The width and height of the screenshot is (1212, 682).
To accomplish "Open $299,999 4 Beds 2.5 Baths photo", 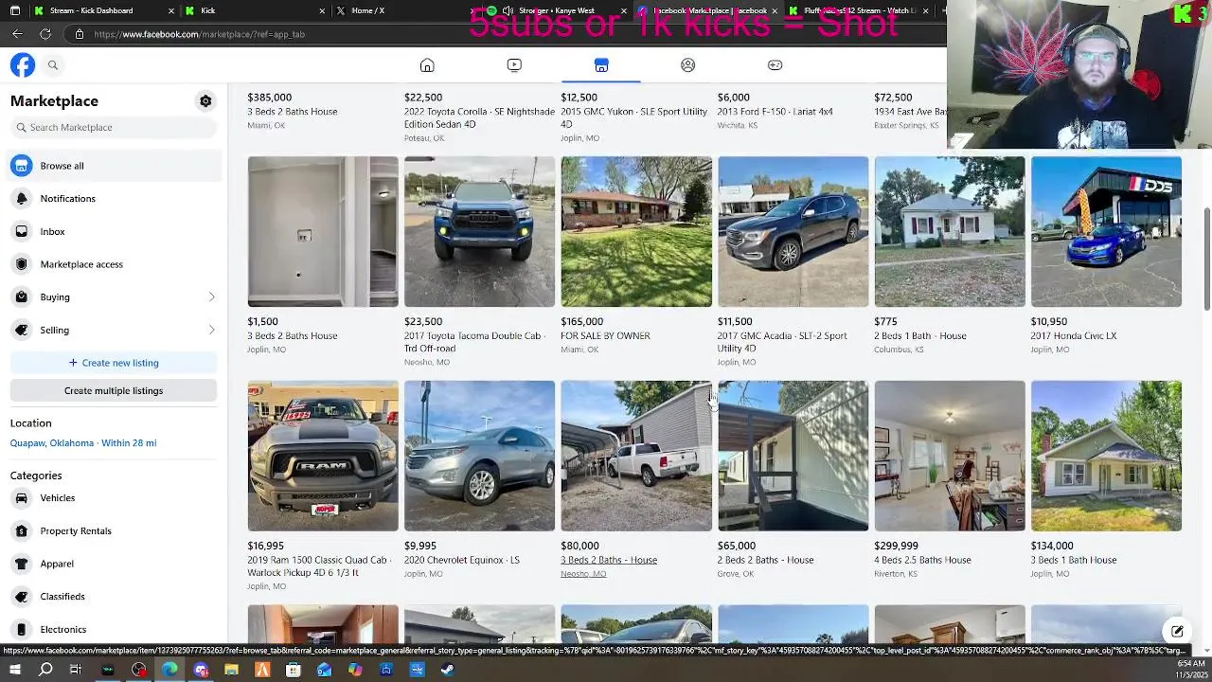I will 950,456.
